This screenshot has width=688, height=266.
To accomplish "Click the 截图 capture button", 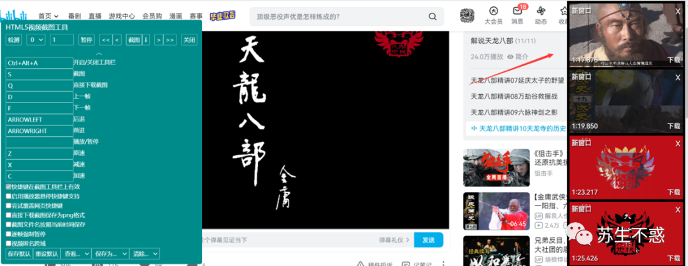I will [134, 40].
